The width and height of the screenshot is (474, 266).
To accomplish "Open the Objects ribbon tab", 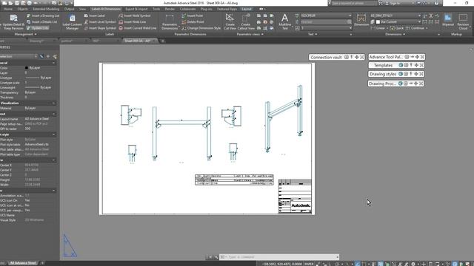I will 23,9.
